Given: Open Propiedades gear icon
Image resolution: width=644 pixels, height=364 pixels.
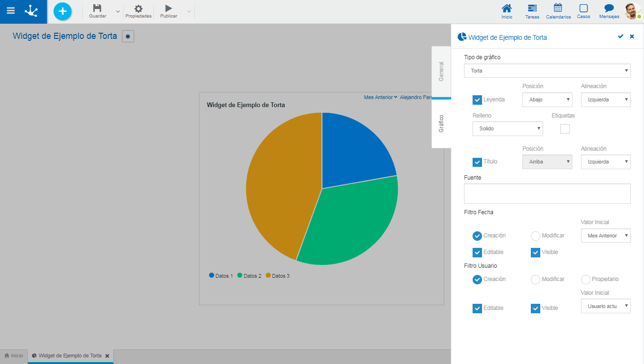Looking at the screenshot, I should tap(138, 8).
